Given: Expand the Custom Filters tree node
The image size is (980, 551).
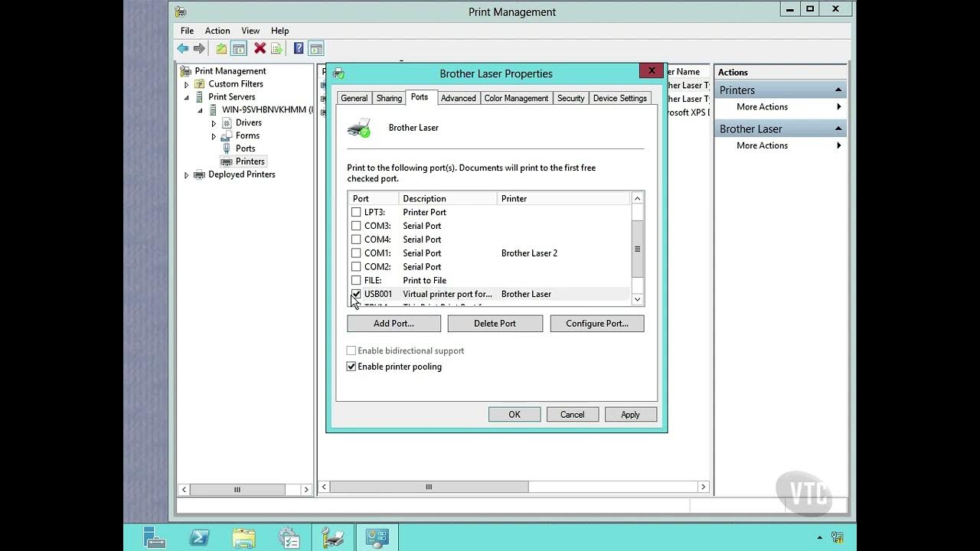Looking at the screenshot, I should point(186,84).
